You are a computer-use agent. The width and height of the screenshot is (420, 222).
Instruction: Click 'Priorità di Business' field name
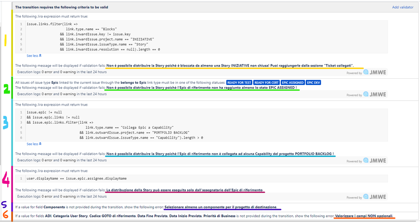click(219, 216)
